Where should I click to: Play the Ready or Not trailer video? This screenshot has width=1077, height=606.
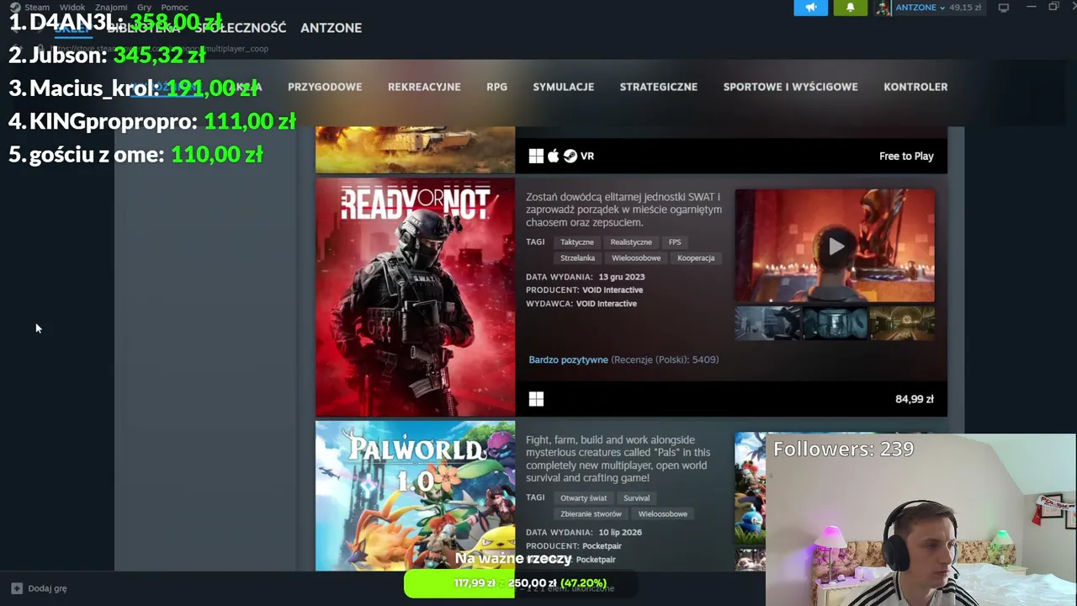pyautogui.click(x=835, y=246)
